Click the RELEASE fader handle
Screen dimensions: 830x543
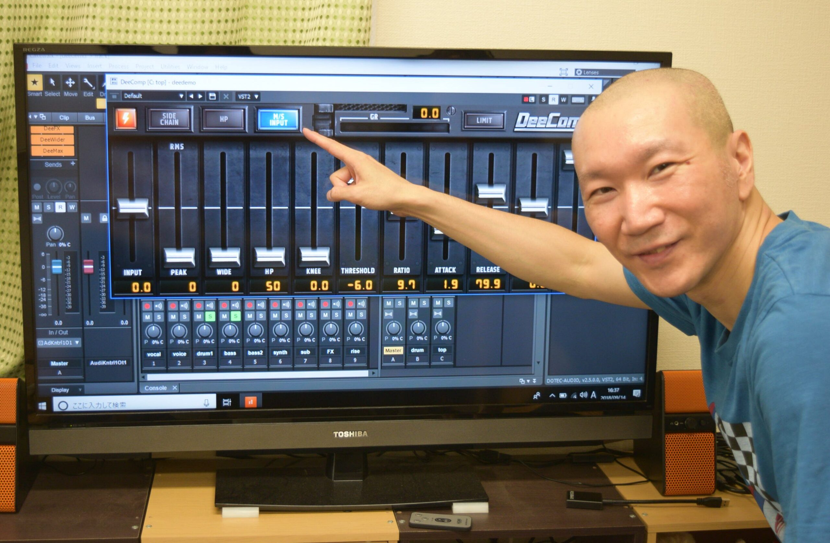pos(491,194)
